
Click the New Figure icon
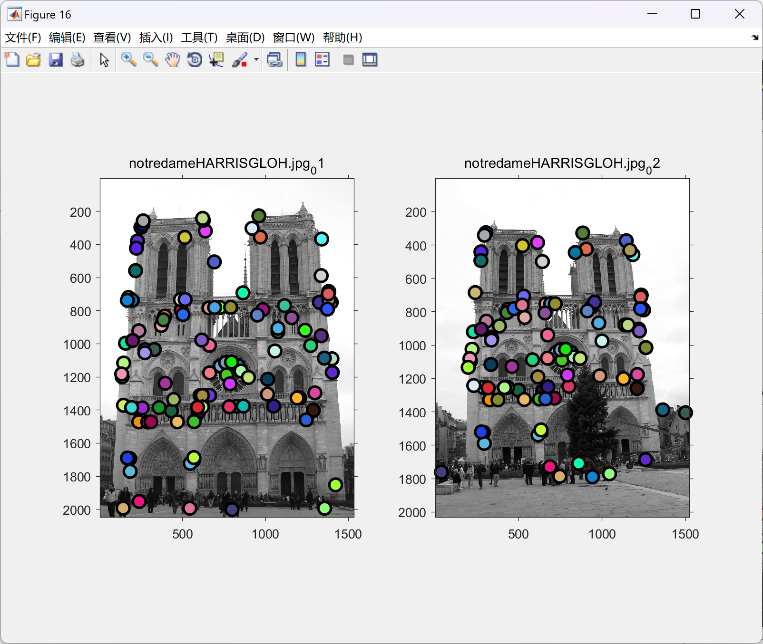coord(12,60)
